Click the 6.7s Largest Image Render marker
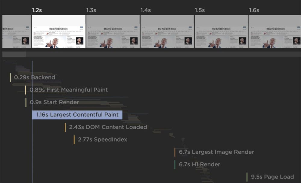This screenshot has width=301, height=183. 216,152
